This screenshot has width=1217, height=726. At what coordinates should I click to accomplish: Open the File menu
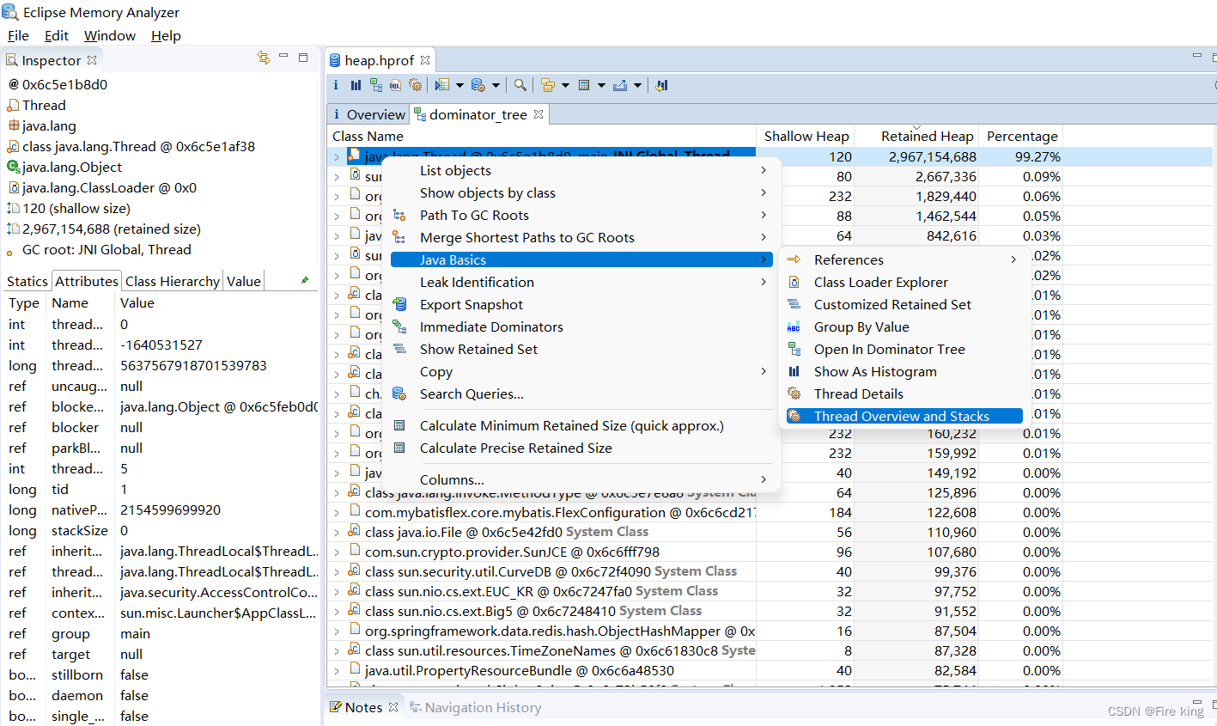[18, 35]
